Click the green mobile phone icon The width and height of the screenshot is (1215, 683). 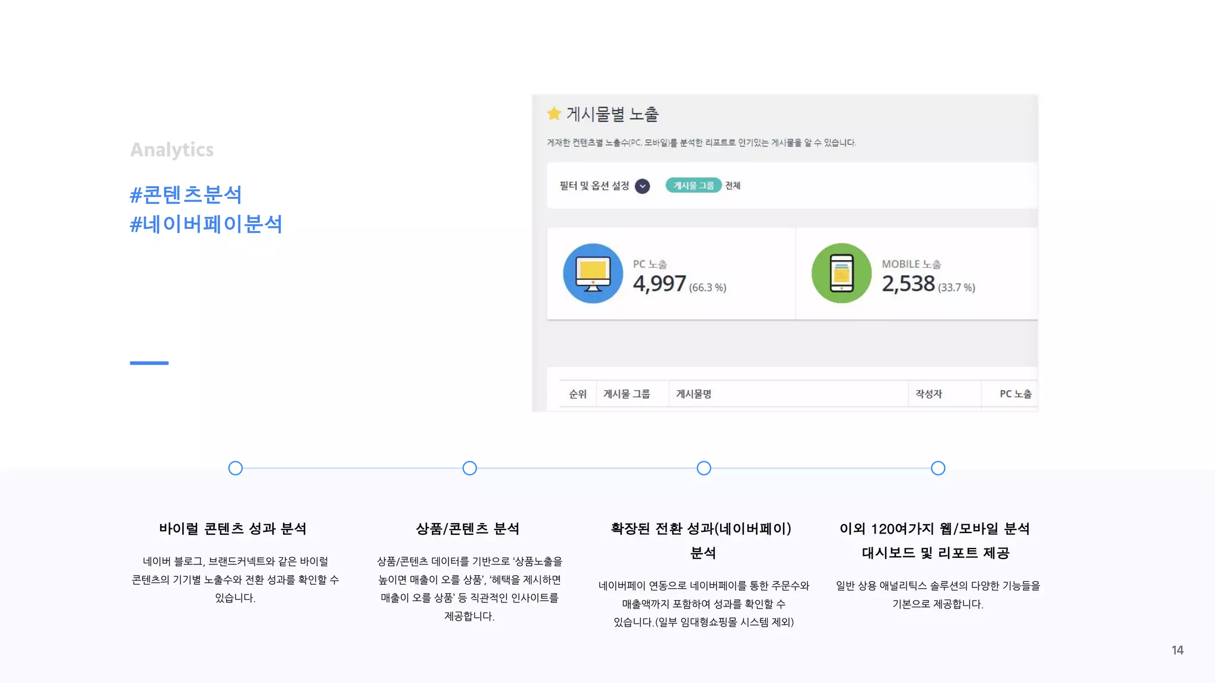click(x=841, y=273)
